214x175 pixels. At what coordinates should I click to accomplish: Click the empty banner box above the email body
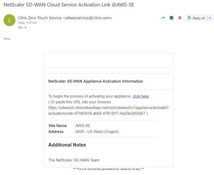(109, 60)
